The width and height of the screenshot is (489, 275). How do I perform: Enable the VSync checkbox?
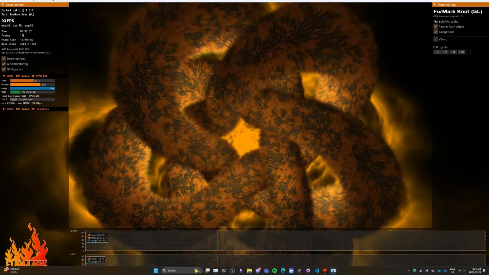tap(436, 39)
